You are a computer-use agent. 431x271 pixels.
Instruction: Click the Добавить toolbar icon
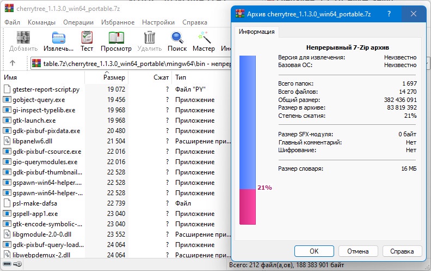point(23,38)
